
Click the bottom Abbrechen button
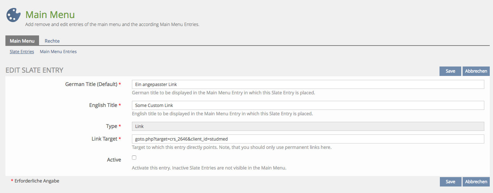tap(476, 181)
